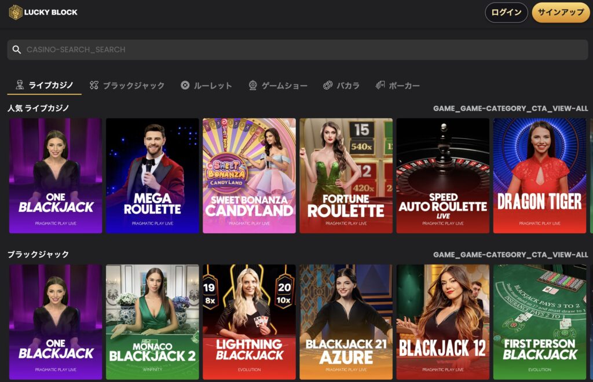The height and width of the screenshot is (382, 593).
Task: Open the Blackjack 12 game
Action: click(x=443, y=322)
